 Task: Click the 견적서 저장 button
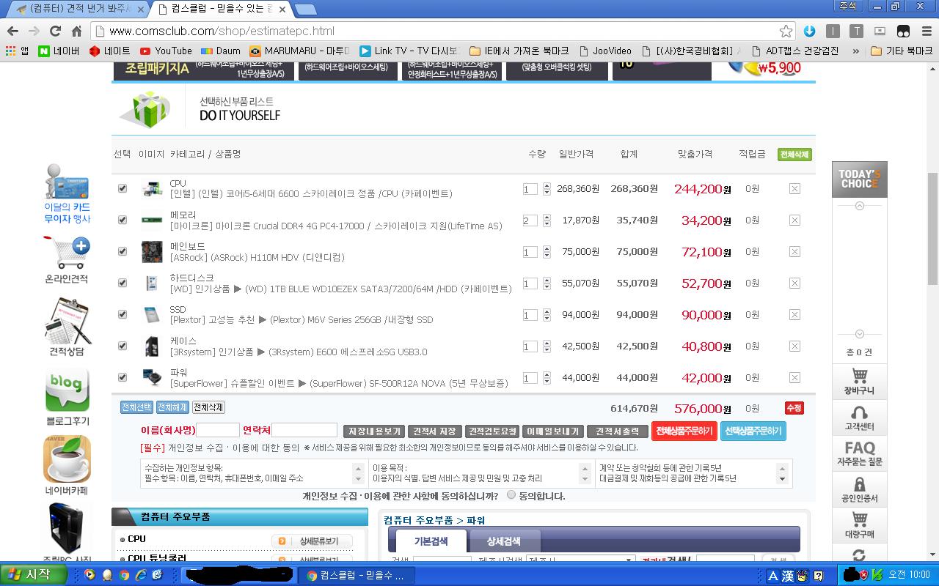tap(434, 431)
